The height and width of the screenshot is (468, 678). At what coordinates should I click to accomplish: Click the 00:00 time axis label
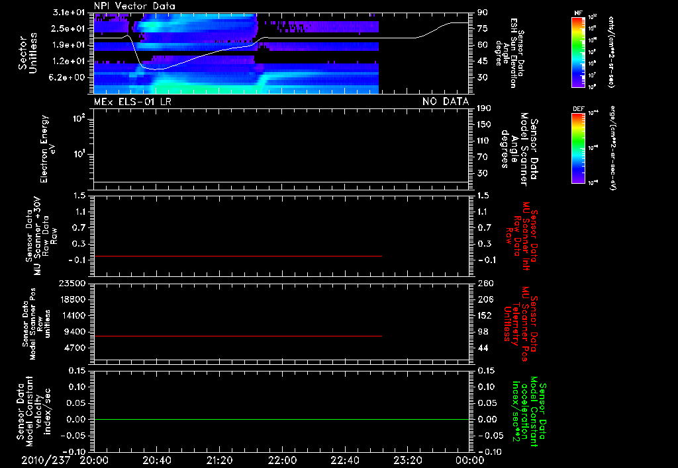(469, 460)
